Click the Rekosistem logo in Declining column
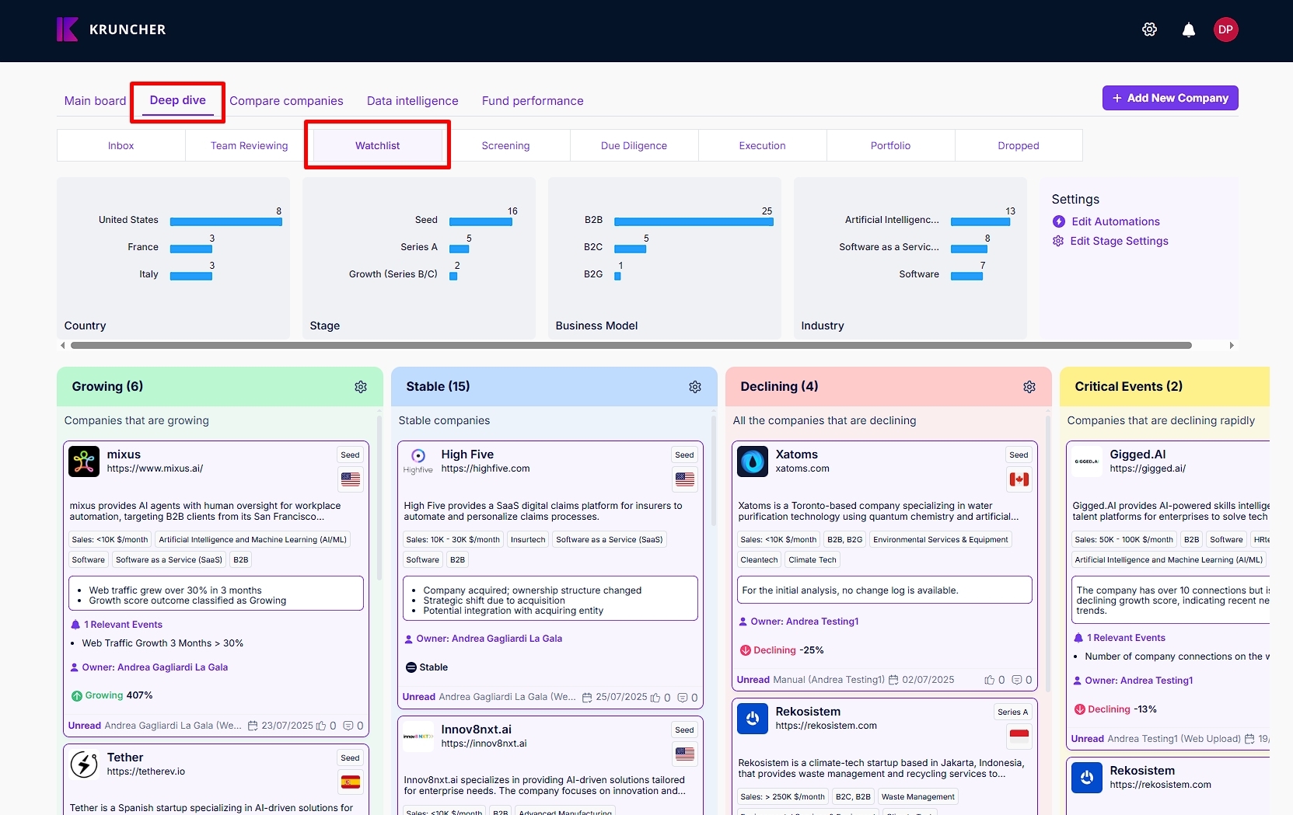 point(753,719)
